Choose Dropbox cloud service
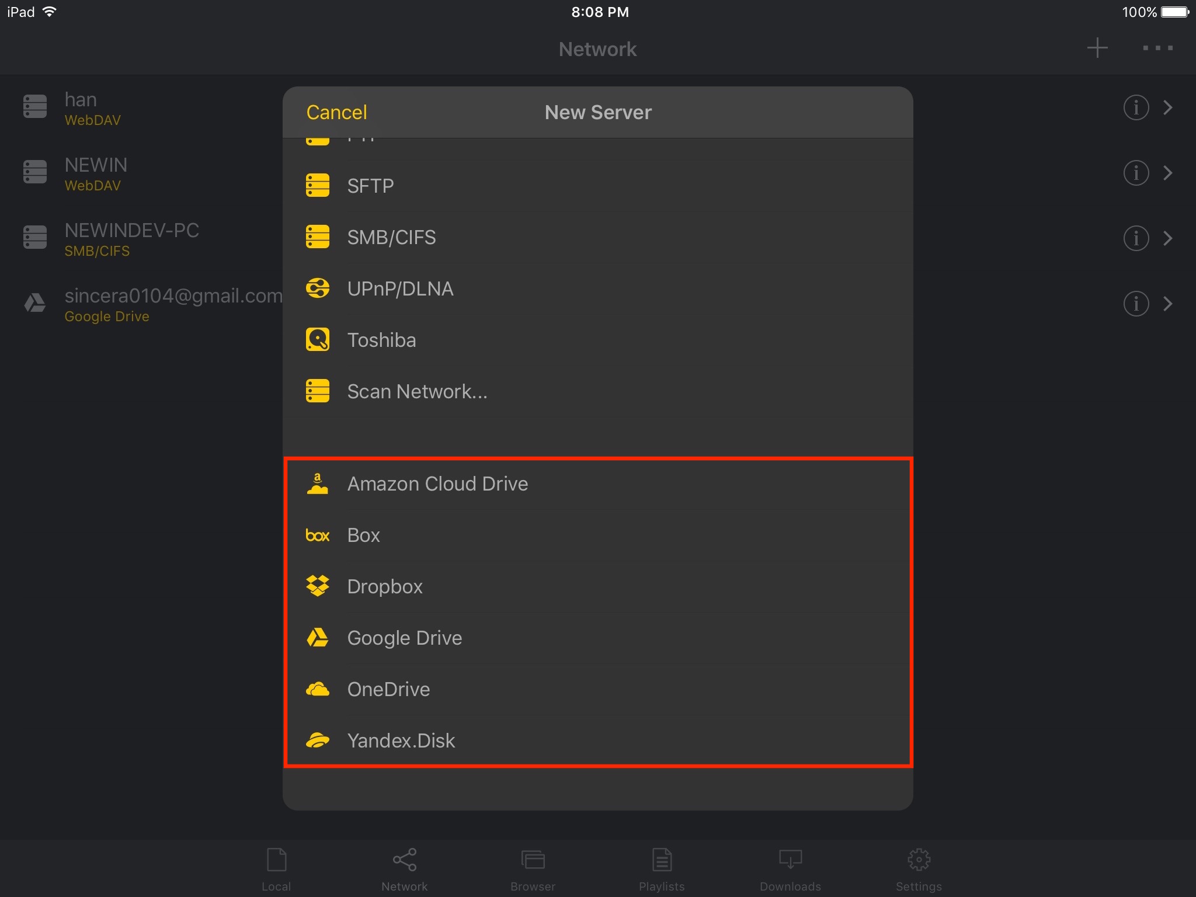1196x897 pixels. pos(598,586)
